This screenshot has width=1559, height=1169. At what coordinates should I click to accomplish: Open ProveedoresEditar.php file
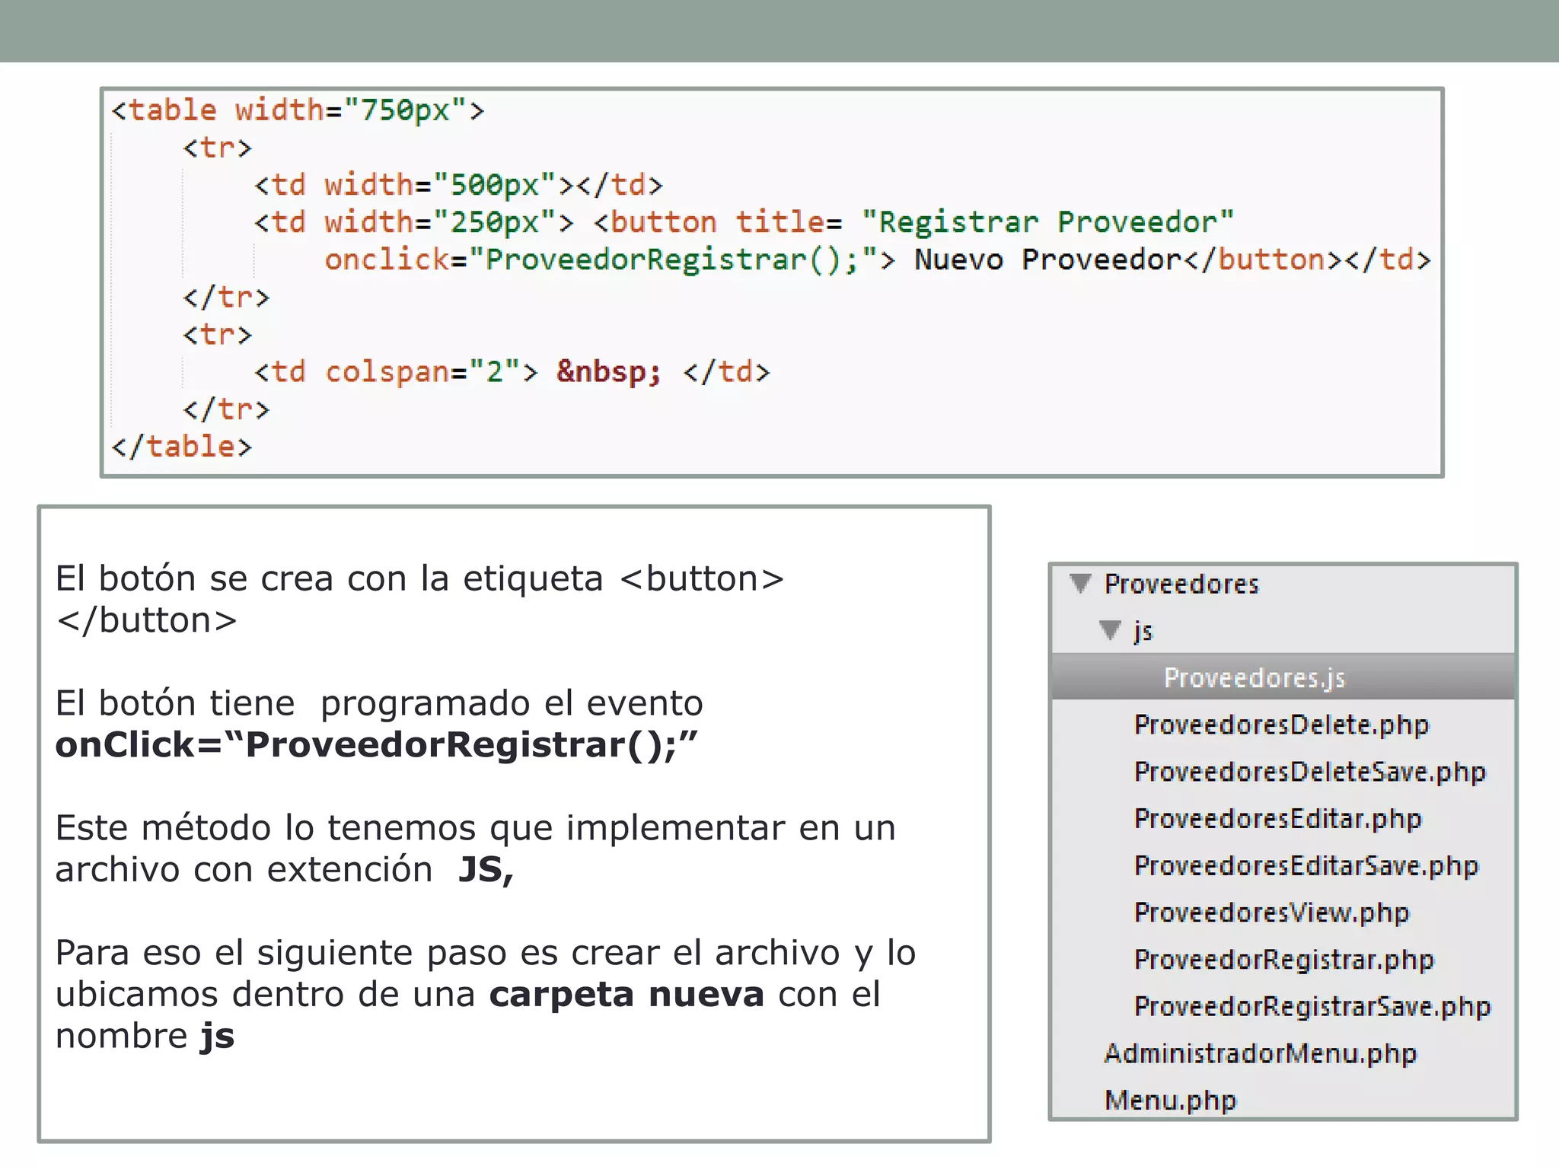point(1277,819)
